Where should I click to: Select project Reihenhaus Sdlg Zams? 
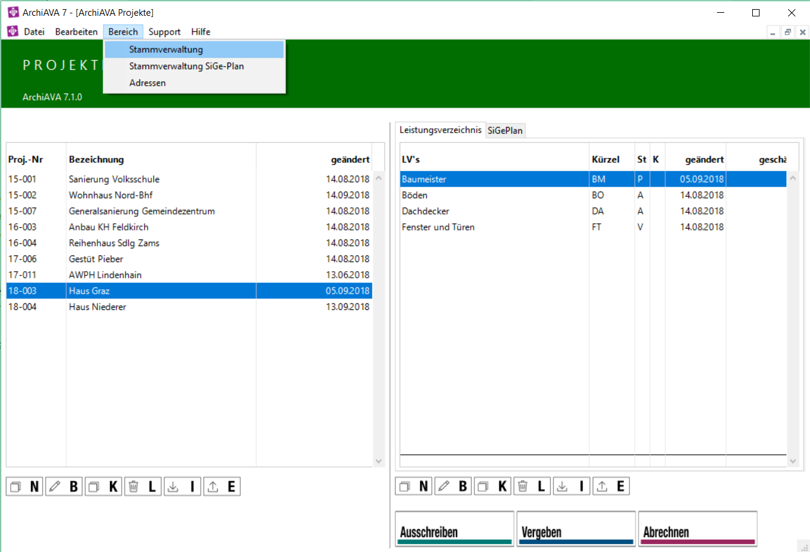pyautogui.click(x=189, y=243)
